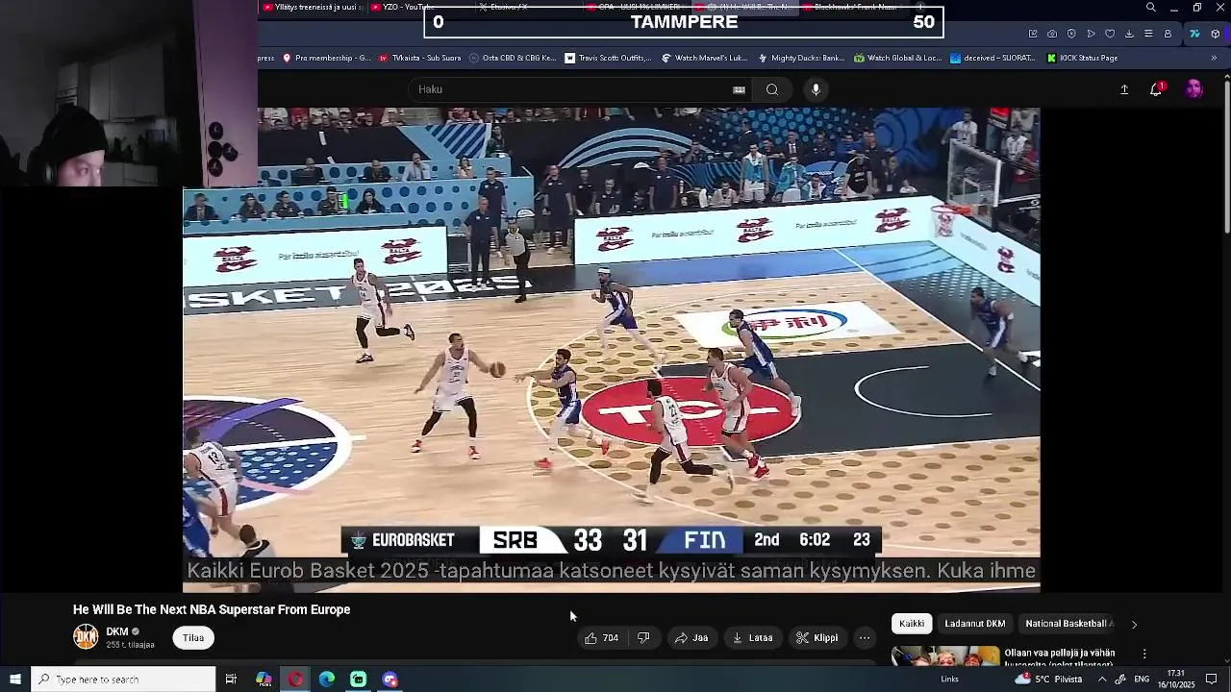Open the Osta CBD & CBG bookmark

tap(513, 58)
